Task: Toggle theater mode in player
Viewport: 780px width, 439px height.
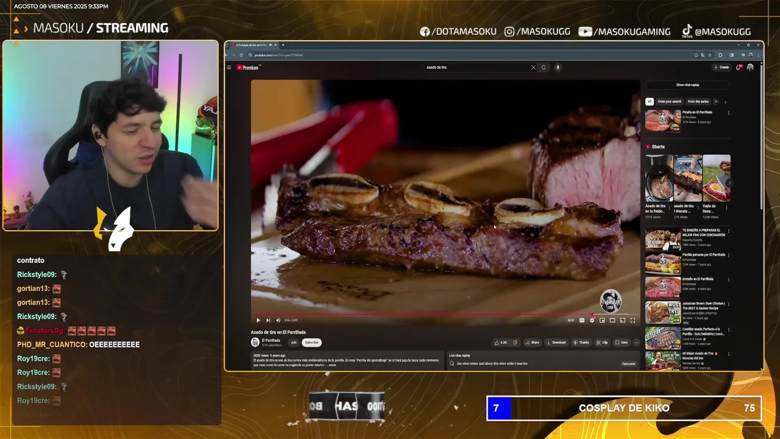Action: (x=612, y=320)
